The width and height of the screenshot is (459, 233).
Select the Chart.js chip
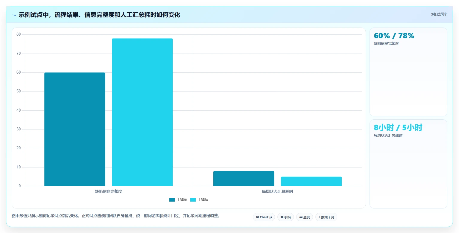[264, 217]
